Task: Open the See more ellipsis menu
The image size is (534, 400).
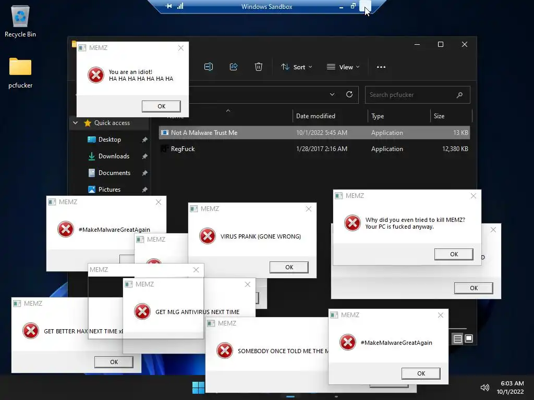Action: (x=381, y=67)
